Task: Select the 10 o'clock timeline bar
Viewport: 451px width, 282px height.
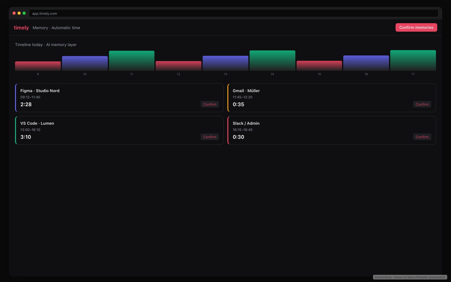Action: pyautogui.click(x=85, y=63)
